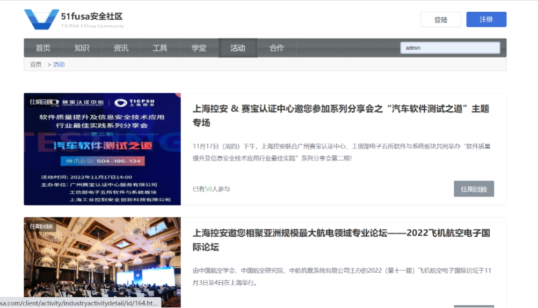Open the 汽车软件测试之道 主题专场 event title
The image size is (538, 308).
tap(341, 116)
